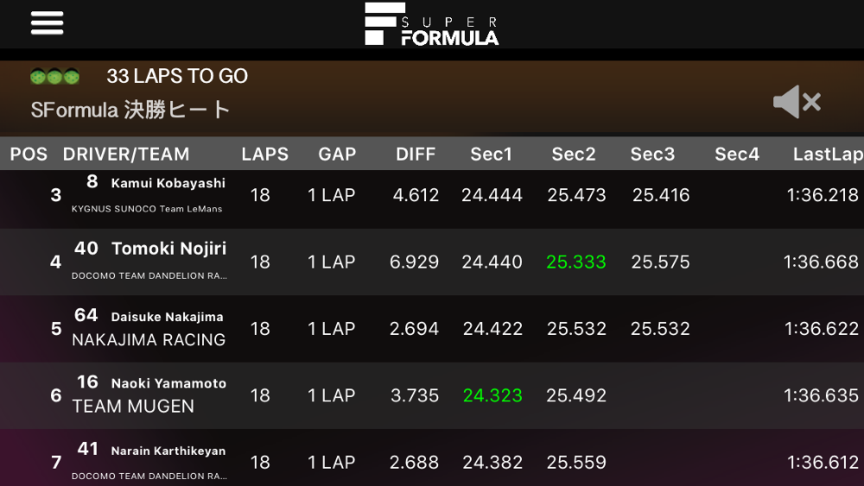This screenshot has height=486, width=864.
Task: Open Daisuke Nakajima driver row
Action: pos(432,329)
